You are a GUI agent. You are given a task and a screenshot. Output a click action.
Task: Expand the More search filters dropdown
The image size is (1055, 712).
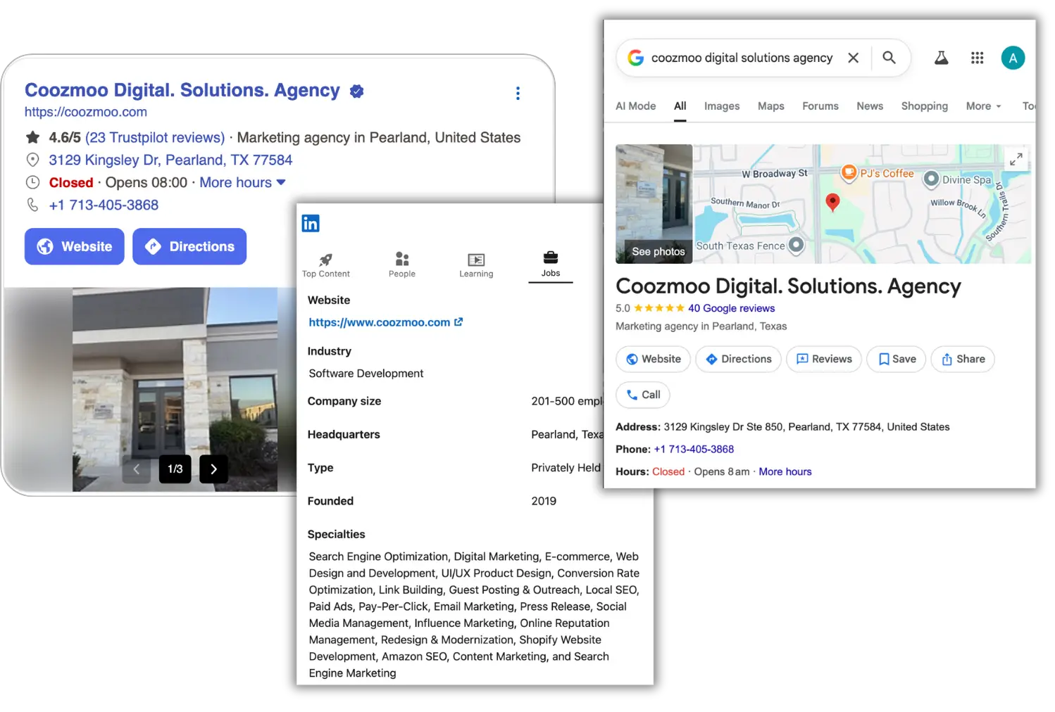[983, 106]
